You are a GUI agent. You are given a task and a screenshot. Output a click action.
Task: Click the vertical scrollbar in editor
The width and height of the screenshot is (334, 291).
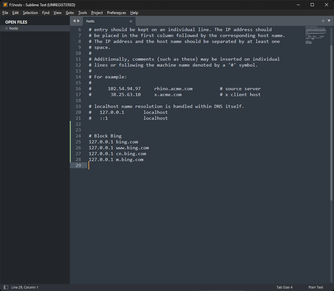pyautogui.click(x=331, y=124)
